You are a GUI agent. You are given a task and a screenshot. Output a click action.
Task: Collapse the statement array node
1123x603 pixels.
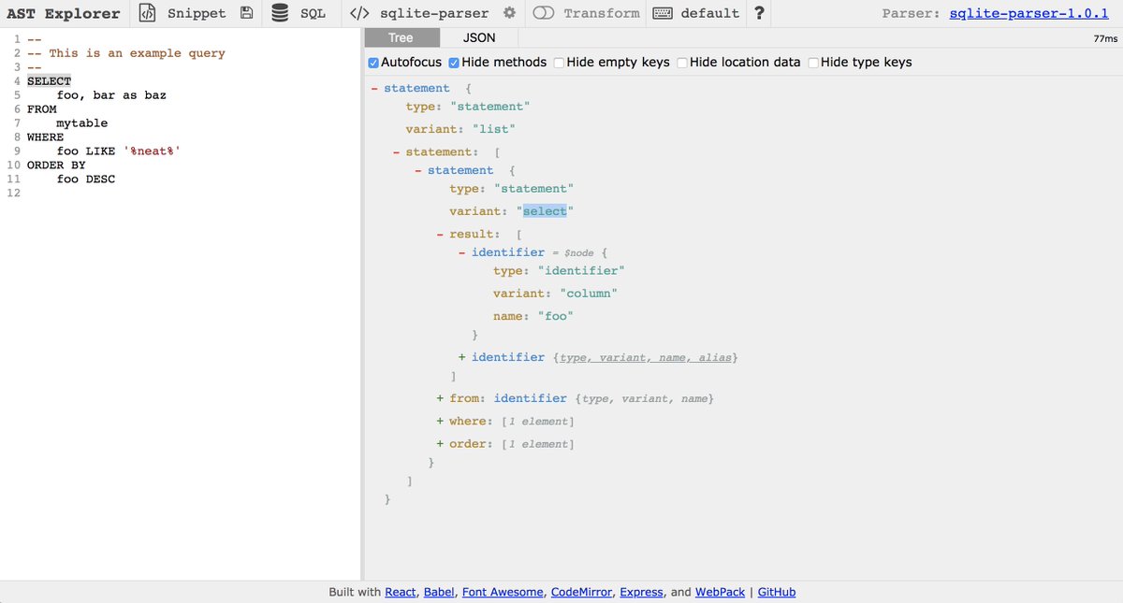point(396,151)
